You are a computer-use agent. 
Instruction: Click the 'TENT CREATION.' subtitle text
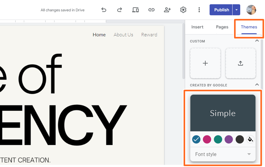(25, 160)
